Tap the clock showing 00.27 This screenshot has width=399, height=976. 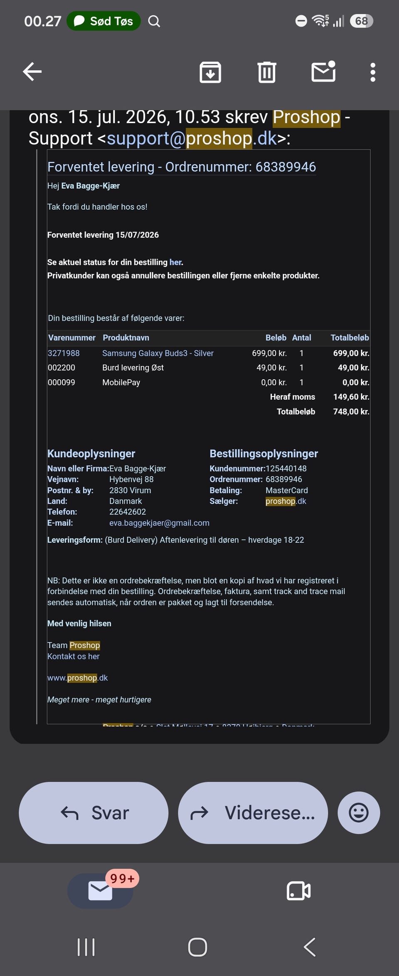tap(43, 21)
